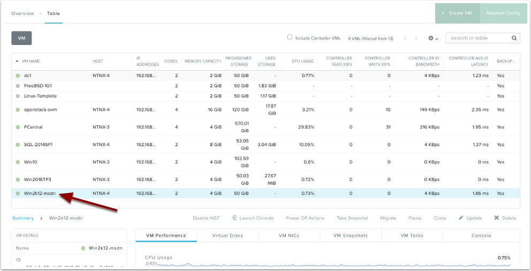Click Take Snapshot action

pyautogui.click(x=352, y=218)
